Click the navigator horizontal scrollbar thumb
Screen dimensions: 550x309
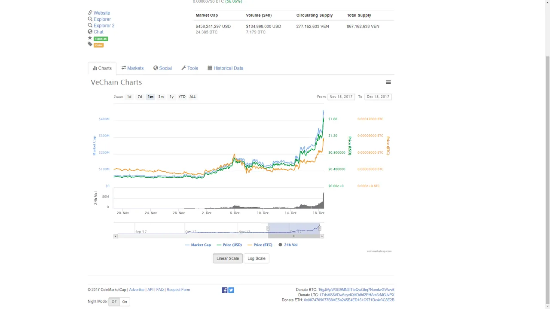294,236
